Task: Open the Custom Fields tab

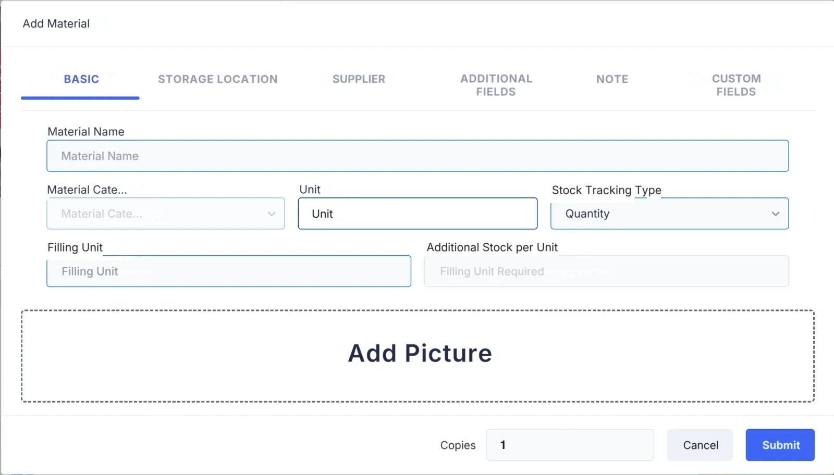Action: click(x=736, y=85)
